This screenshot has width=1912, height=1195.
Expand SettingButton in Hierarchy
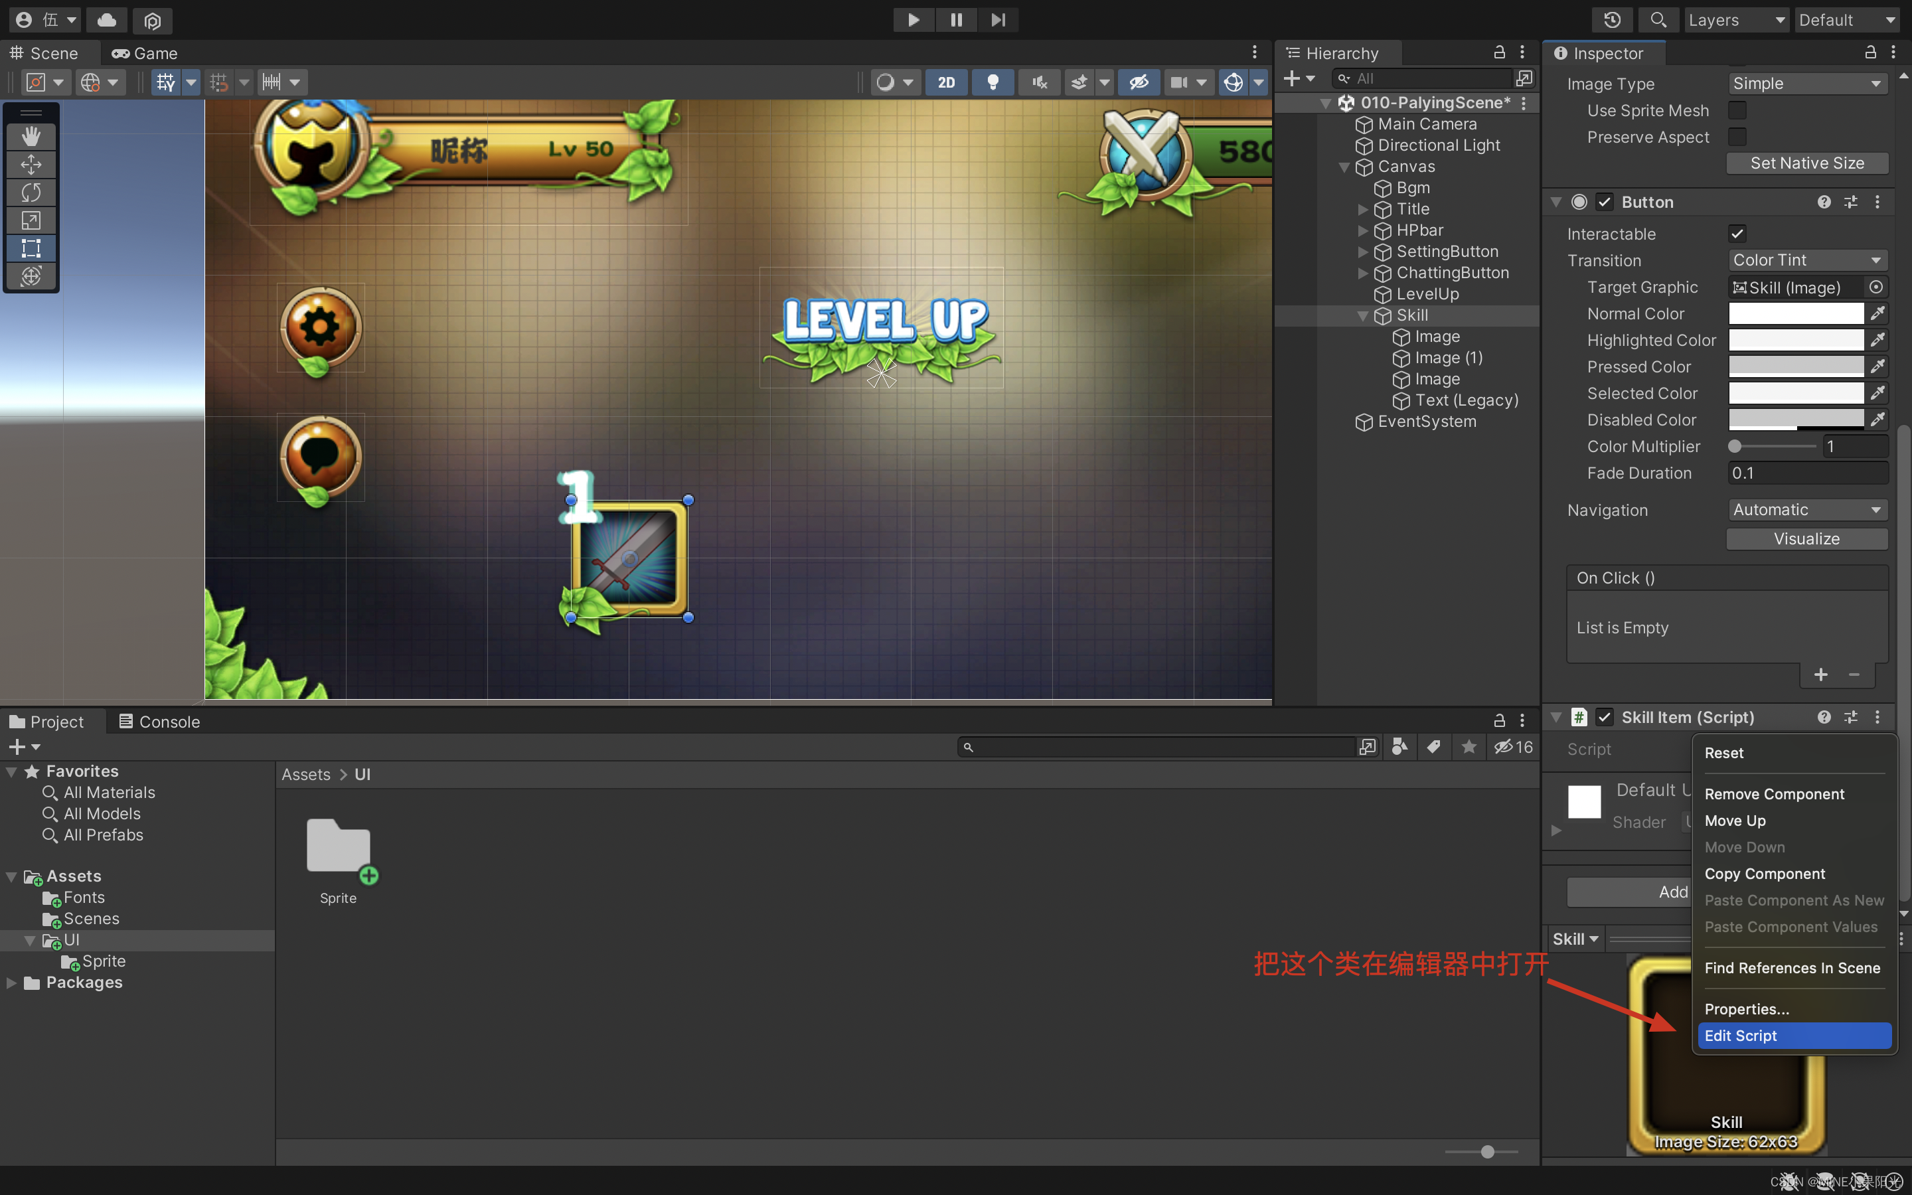[1363, 252]
